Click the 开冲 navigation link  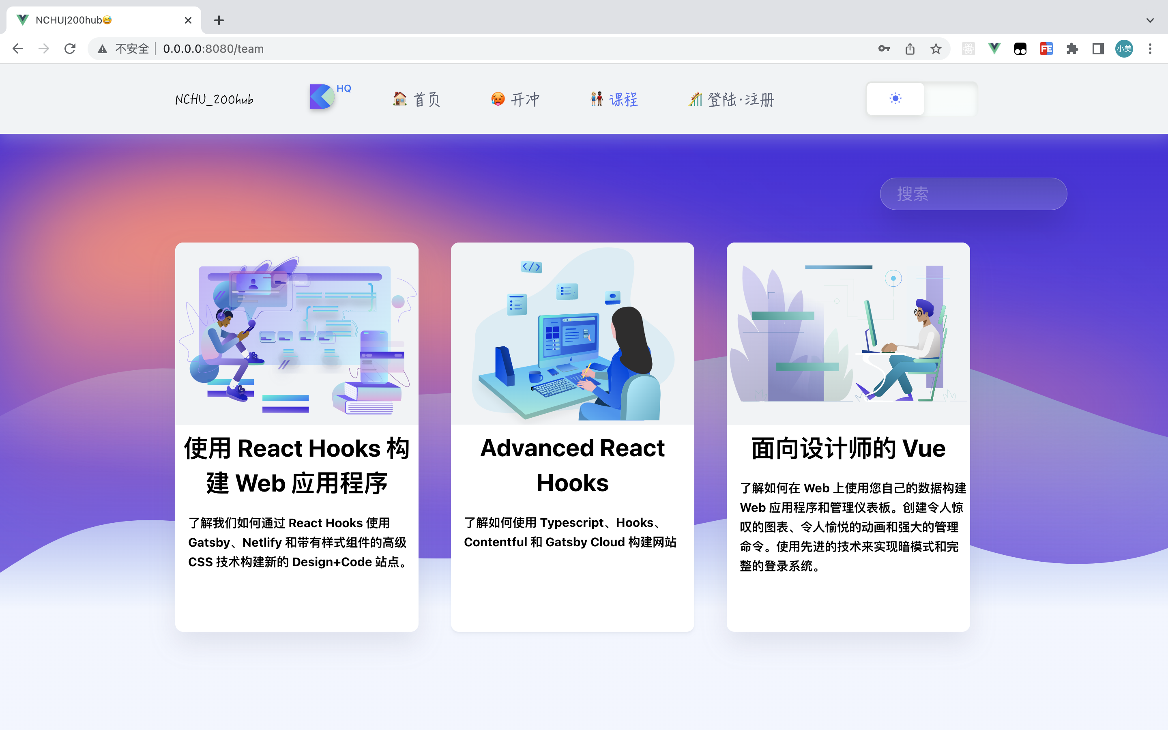tap(515, 99)
